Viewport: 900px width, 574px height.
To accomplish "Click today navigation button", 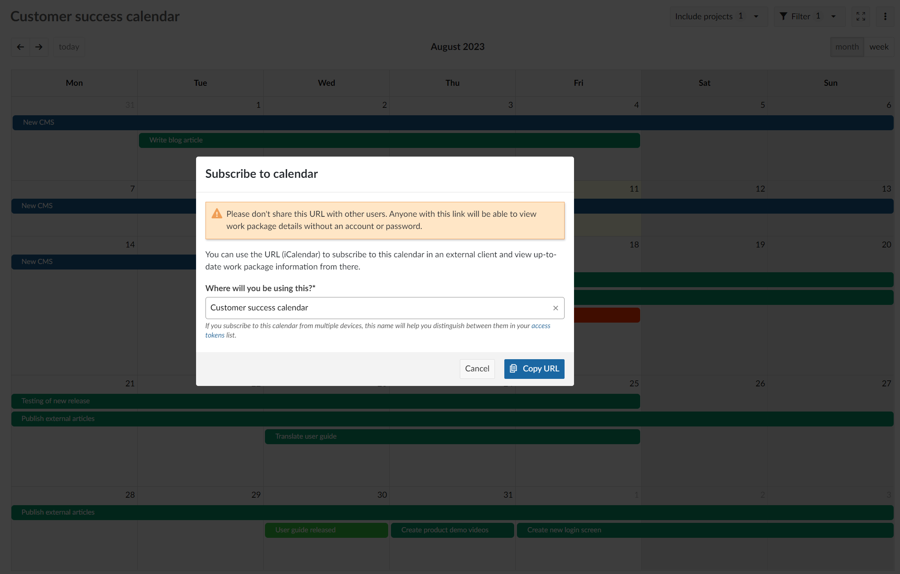I will [68, 46].
